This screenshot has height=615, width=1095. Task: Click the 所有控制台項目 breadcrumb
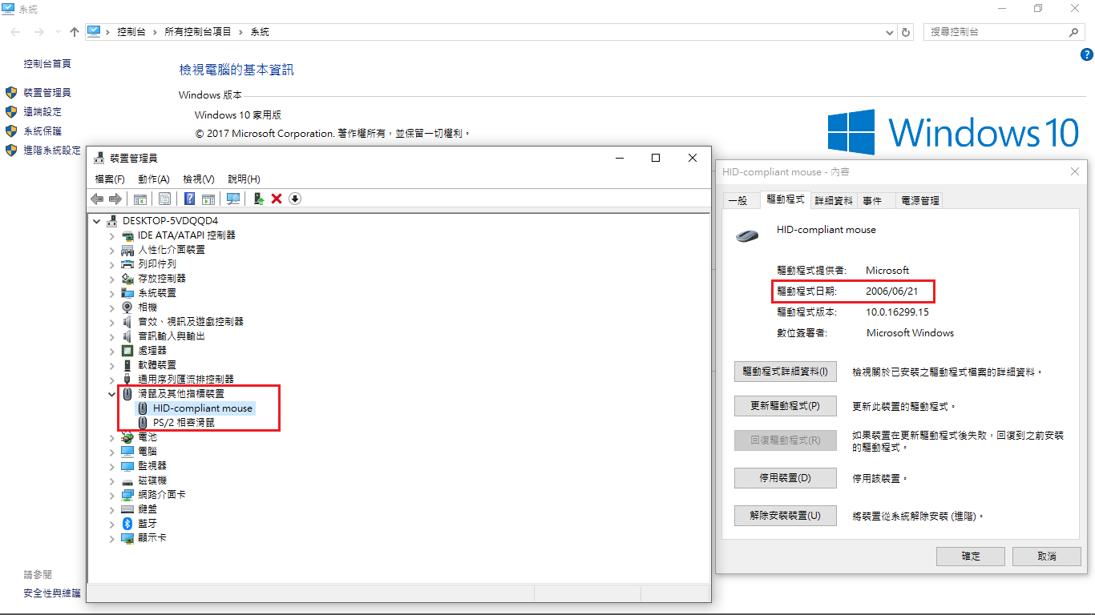tap(198, 32)
